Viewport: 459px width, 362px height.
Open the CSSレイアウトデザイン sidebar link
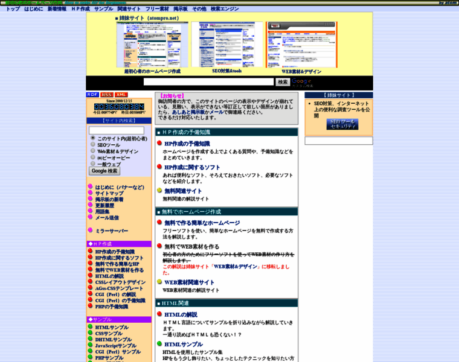click(x=120, y=282)
